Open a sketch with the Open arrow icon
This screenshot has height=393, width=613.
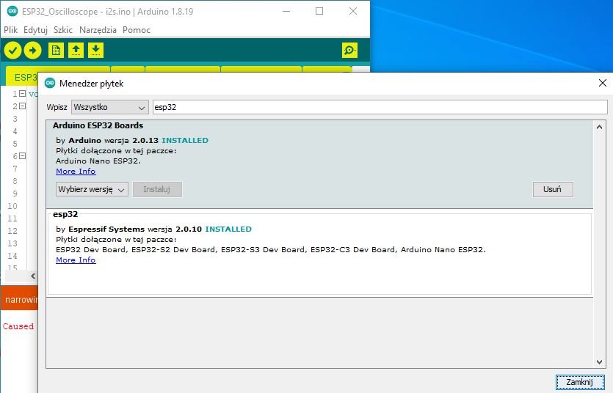pyautogui.click(x=76, y=51)
